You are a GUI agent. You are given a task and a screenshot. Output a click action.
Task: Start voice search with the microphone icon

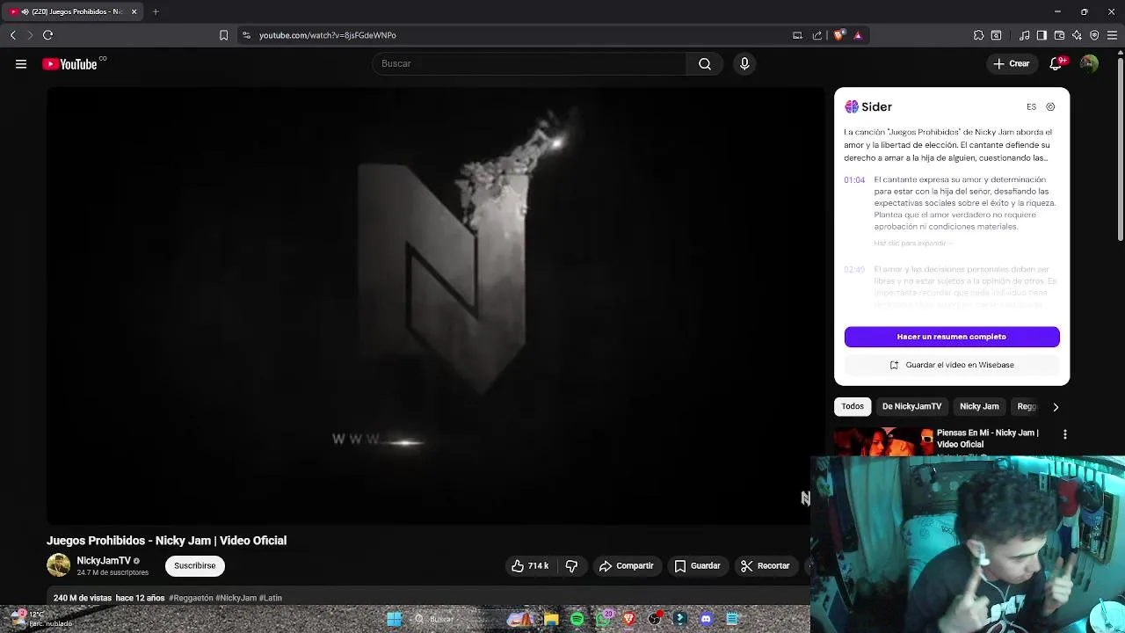click(x=744, y=63)
